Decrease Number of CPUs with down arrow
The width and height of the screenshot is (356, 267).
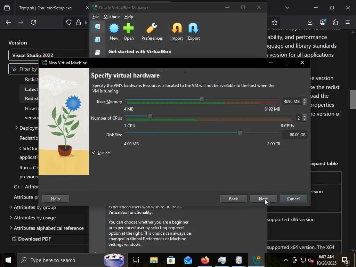tap(305, 120)
